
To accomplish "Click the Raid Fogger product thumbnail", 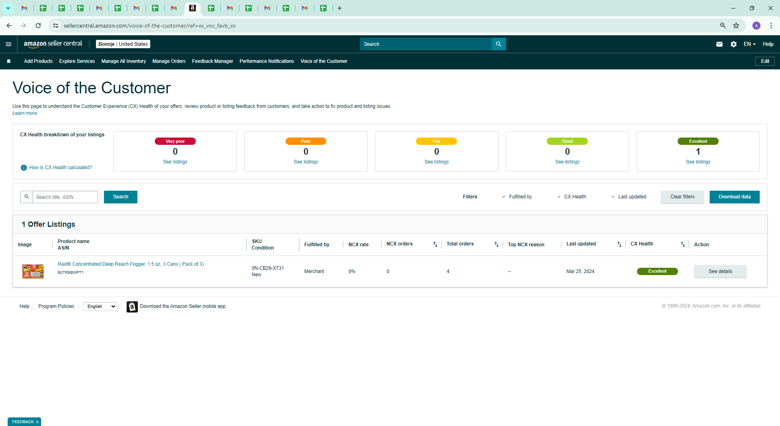I will (33, 271).
